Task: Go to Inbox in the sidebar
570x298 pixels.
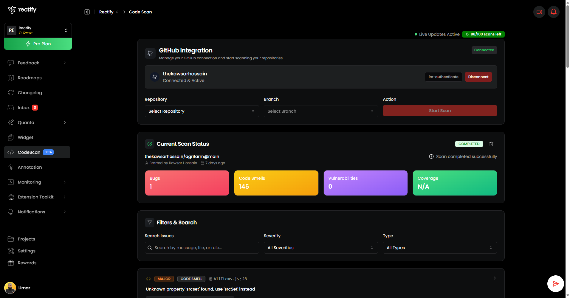Action: tap(37, 108)
